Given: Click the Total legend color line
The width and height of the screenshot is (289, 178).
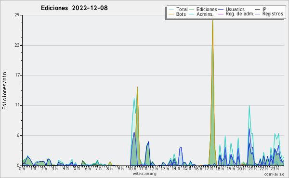Looking at the screenshot, I should pyautogui.click(x=171, y=10).
